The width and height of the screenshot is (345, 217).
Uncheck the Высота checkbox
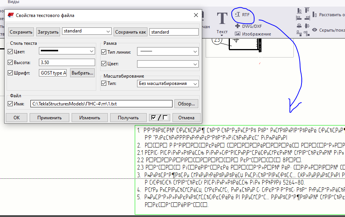(x=10, y=63)
